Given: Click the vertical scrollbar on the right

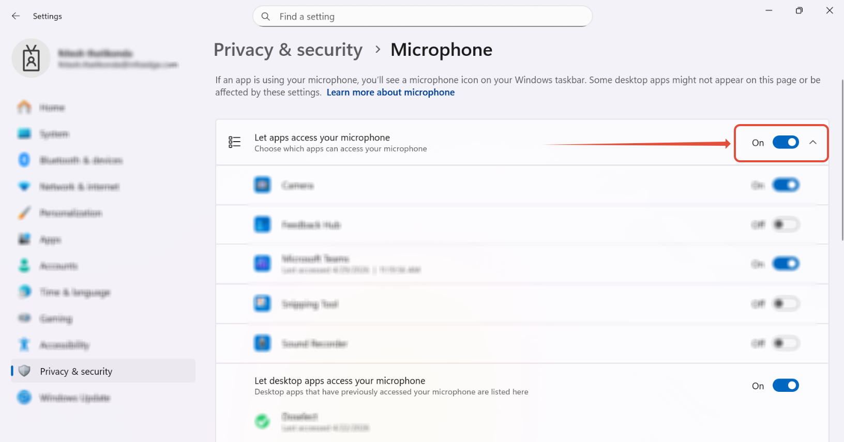Looking at the screenshot, I should point(842,160).
